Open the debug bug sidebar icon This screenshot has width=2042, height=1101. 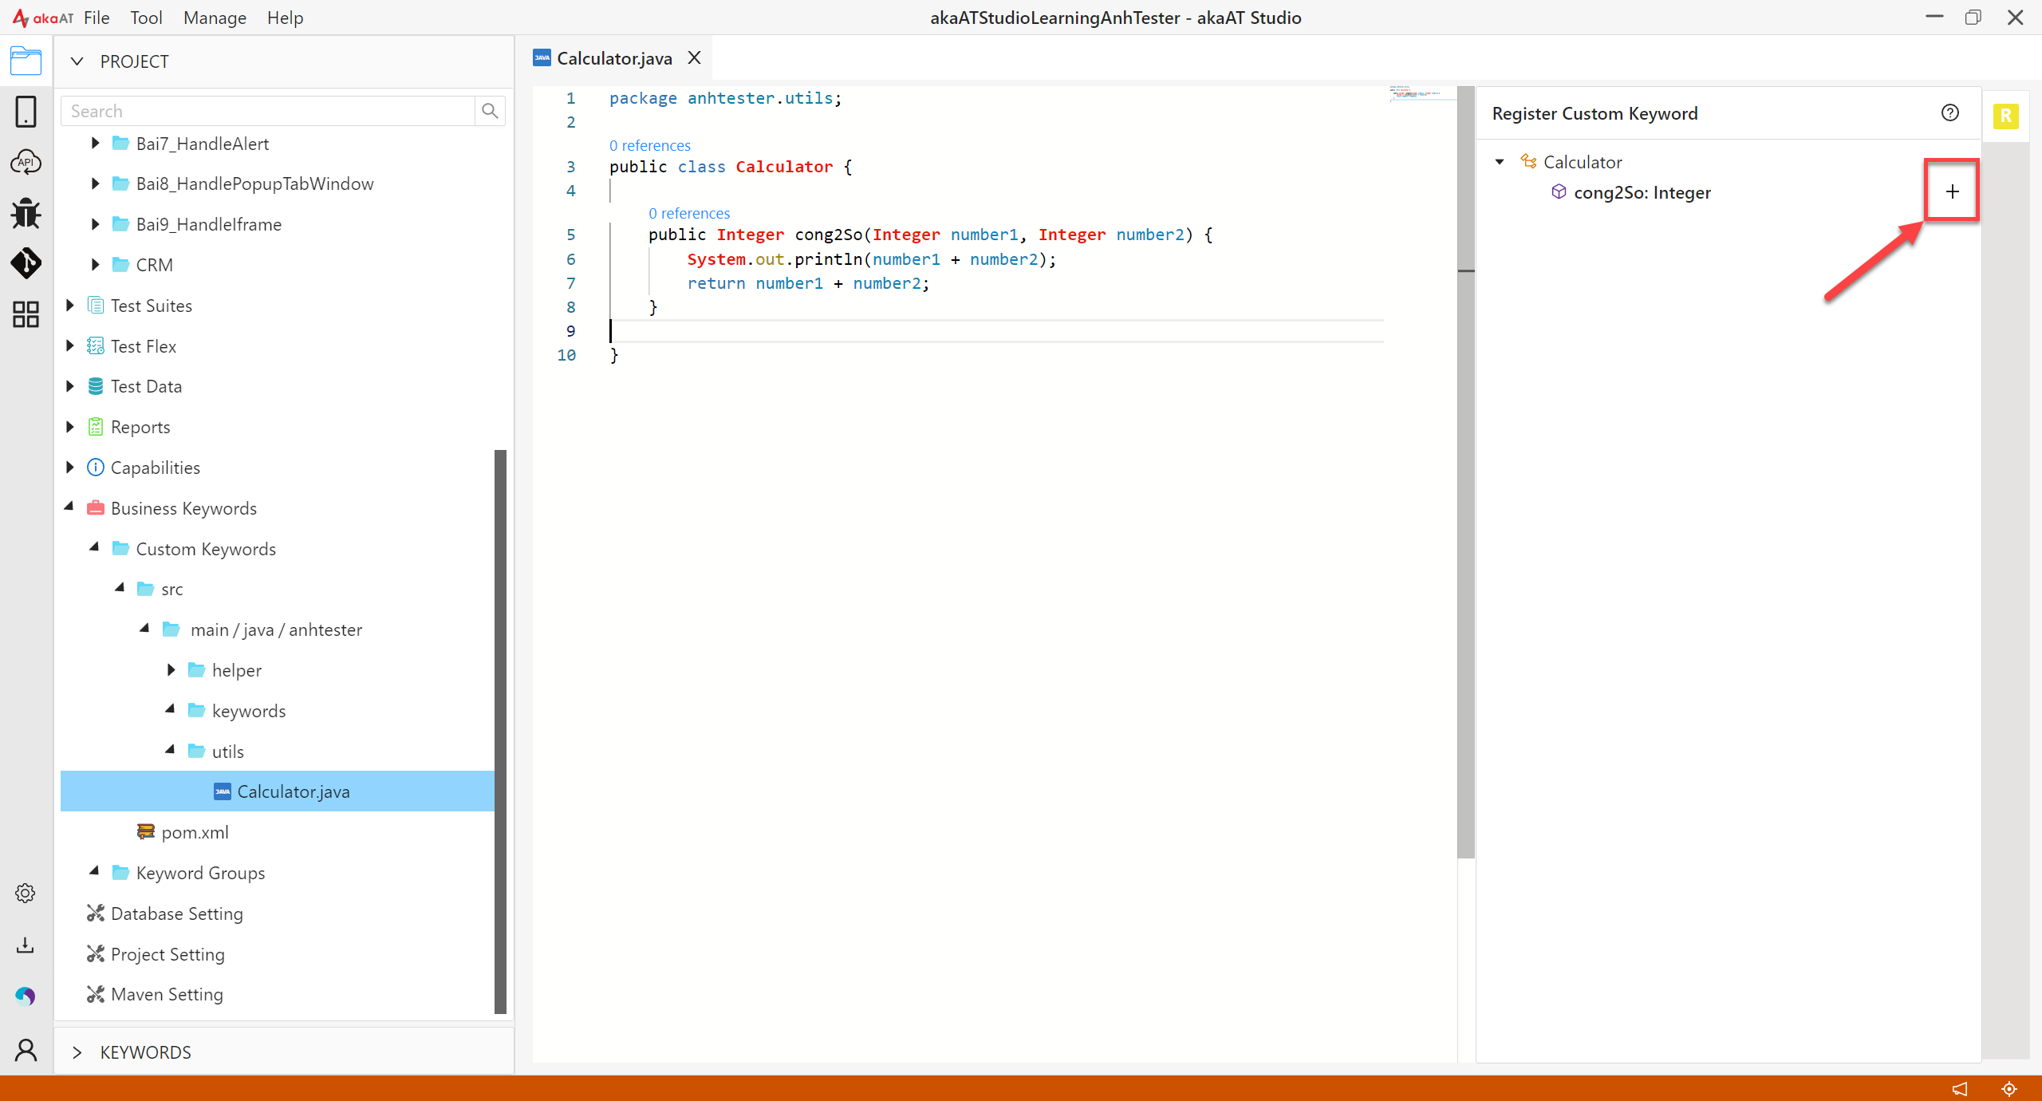[x=26, y=213]
